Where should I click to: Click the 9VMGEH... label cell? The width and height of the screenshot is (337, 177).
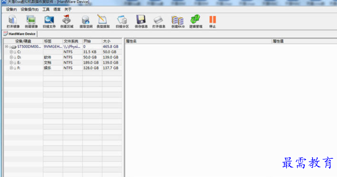pos(53,47)
